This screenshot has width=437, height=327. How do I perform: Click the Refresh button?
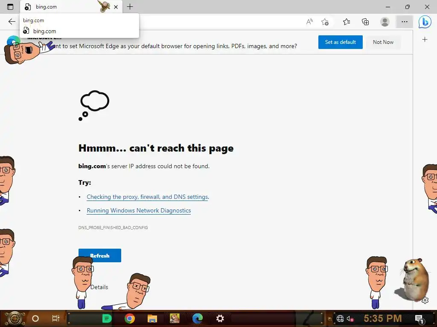(100, 255)
